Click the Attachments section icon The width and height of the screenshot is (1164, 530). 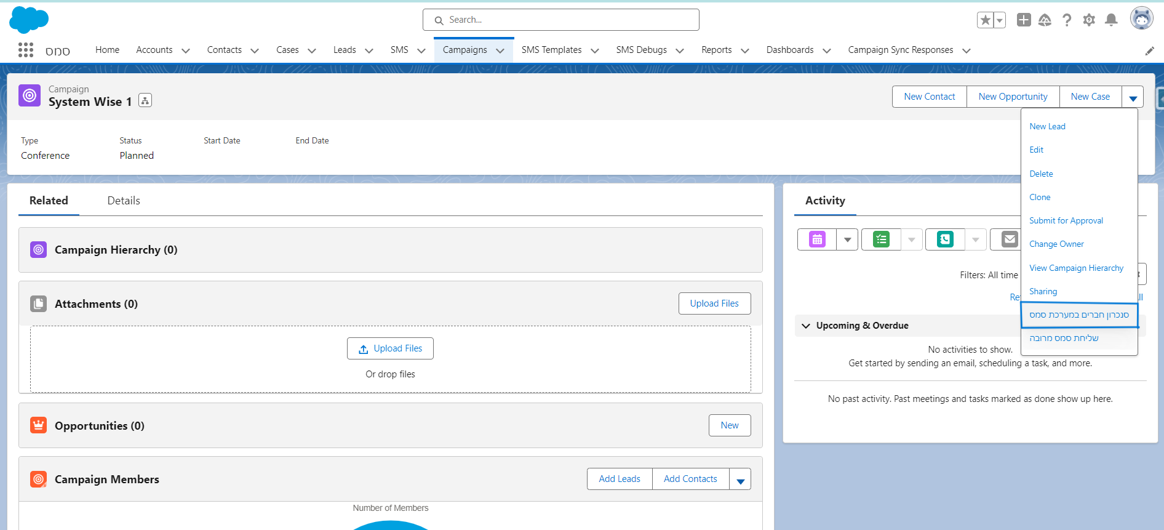tap(38, 303)
